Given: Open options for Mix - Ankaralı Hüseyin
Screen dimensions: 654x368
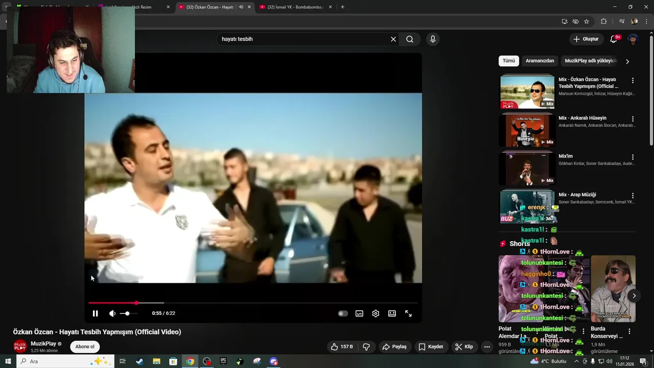Looking at the screenshot, I should click(x=633, y=119).
